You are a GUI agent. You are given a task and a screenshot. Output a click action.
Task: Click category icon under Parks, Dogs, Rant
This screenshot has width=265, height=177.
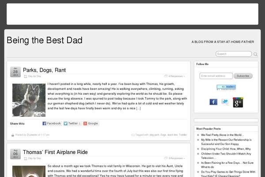click(x=26, y=77)
